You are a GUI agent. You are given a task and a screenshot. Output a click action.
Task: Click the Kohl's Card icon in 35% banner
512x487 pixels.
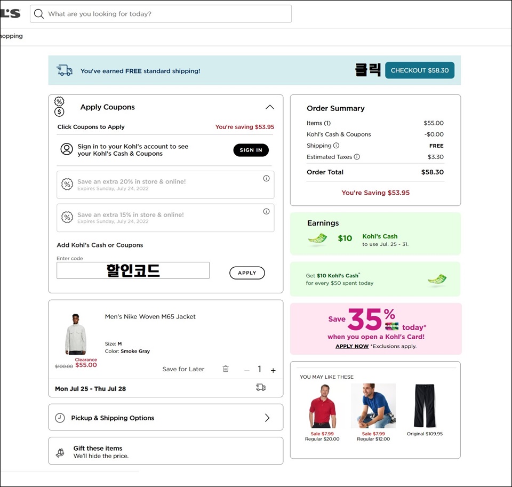point(391,326)
